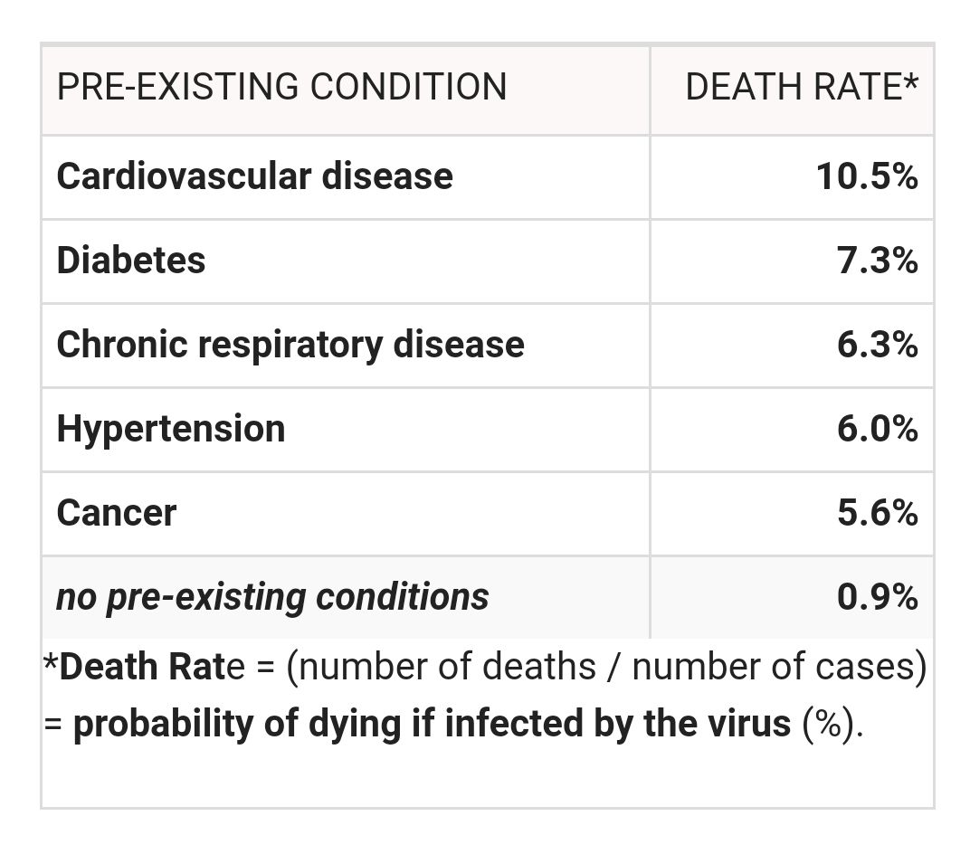Screen dimensions: 970x854
Task: Click the 6.3% death rate value
Action: point(878,345)
